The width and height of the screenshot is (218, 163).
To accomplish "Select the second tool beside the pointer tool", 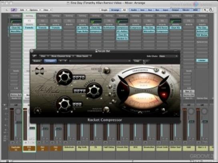I will point(211,10).
